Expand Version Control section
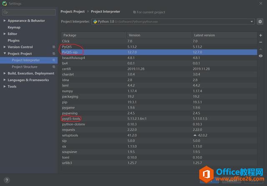Image resolution: width=267 pixels, height=186 pixels. [5, 47]
